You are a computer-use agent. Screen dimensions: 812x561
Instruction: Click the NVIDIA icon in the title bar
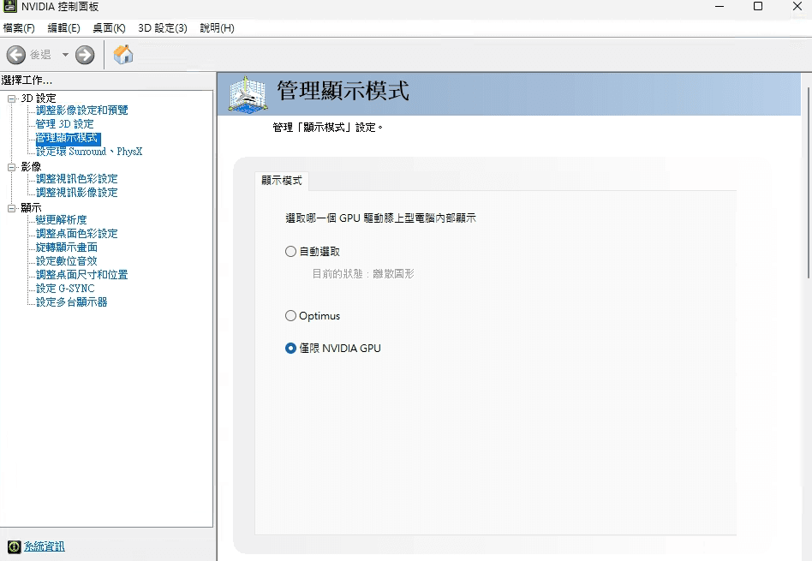[11, 7]
